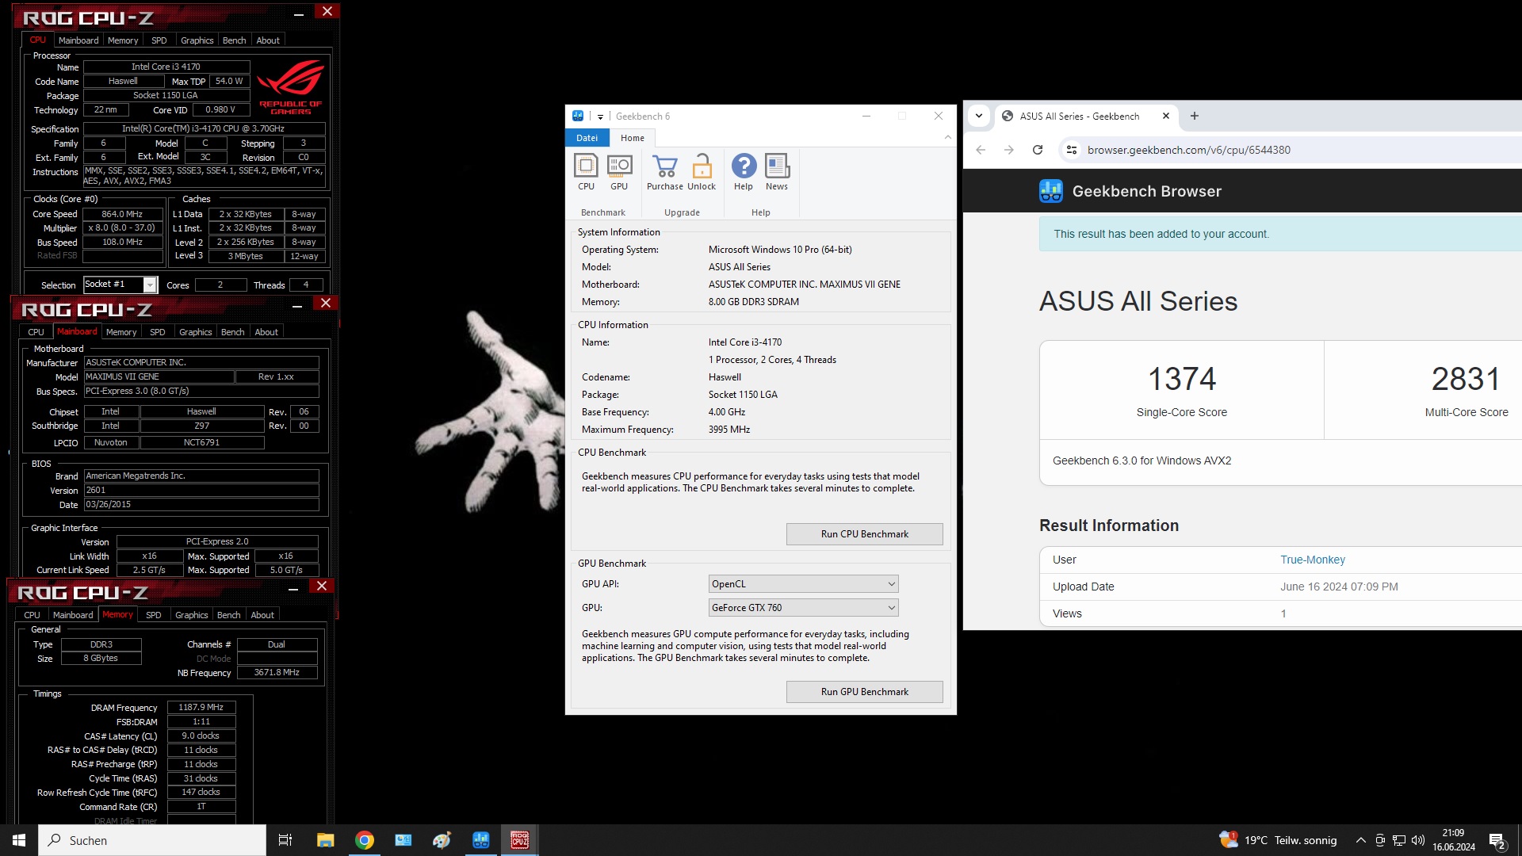Open Chrome from the taskbar

click(365, 840)
